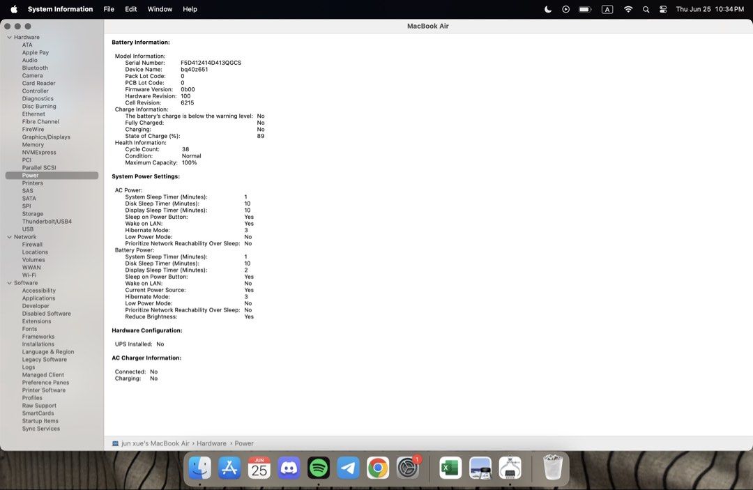Click State of Charge value 89

261,136
